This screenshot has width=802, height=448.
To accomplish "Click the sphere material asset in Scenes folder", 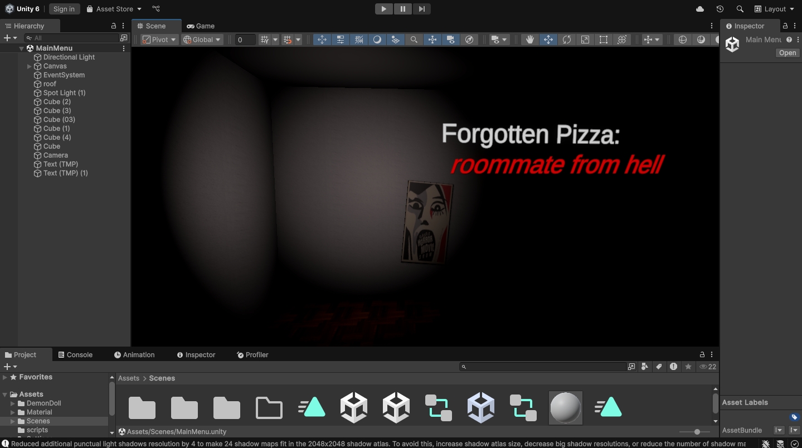I will tap(565, 407).
